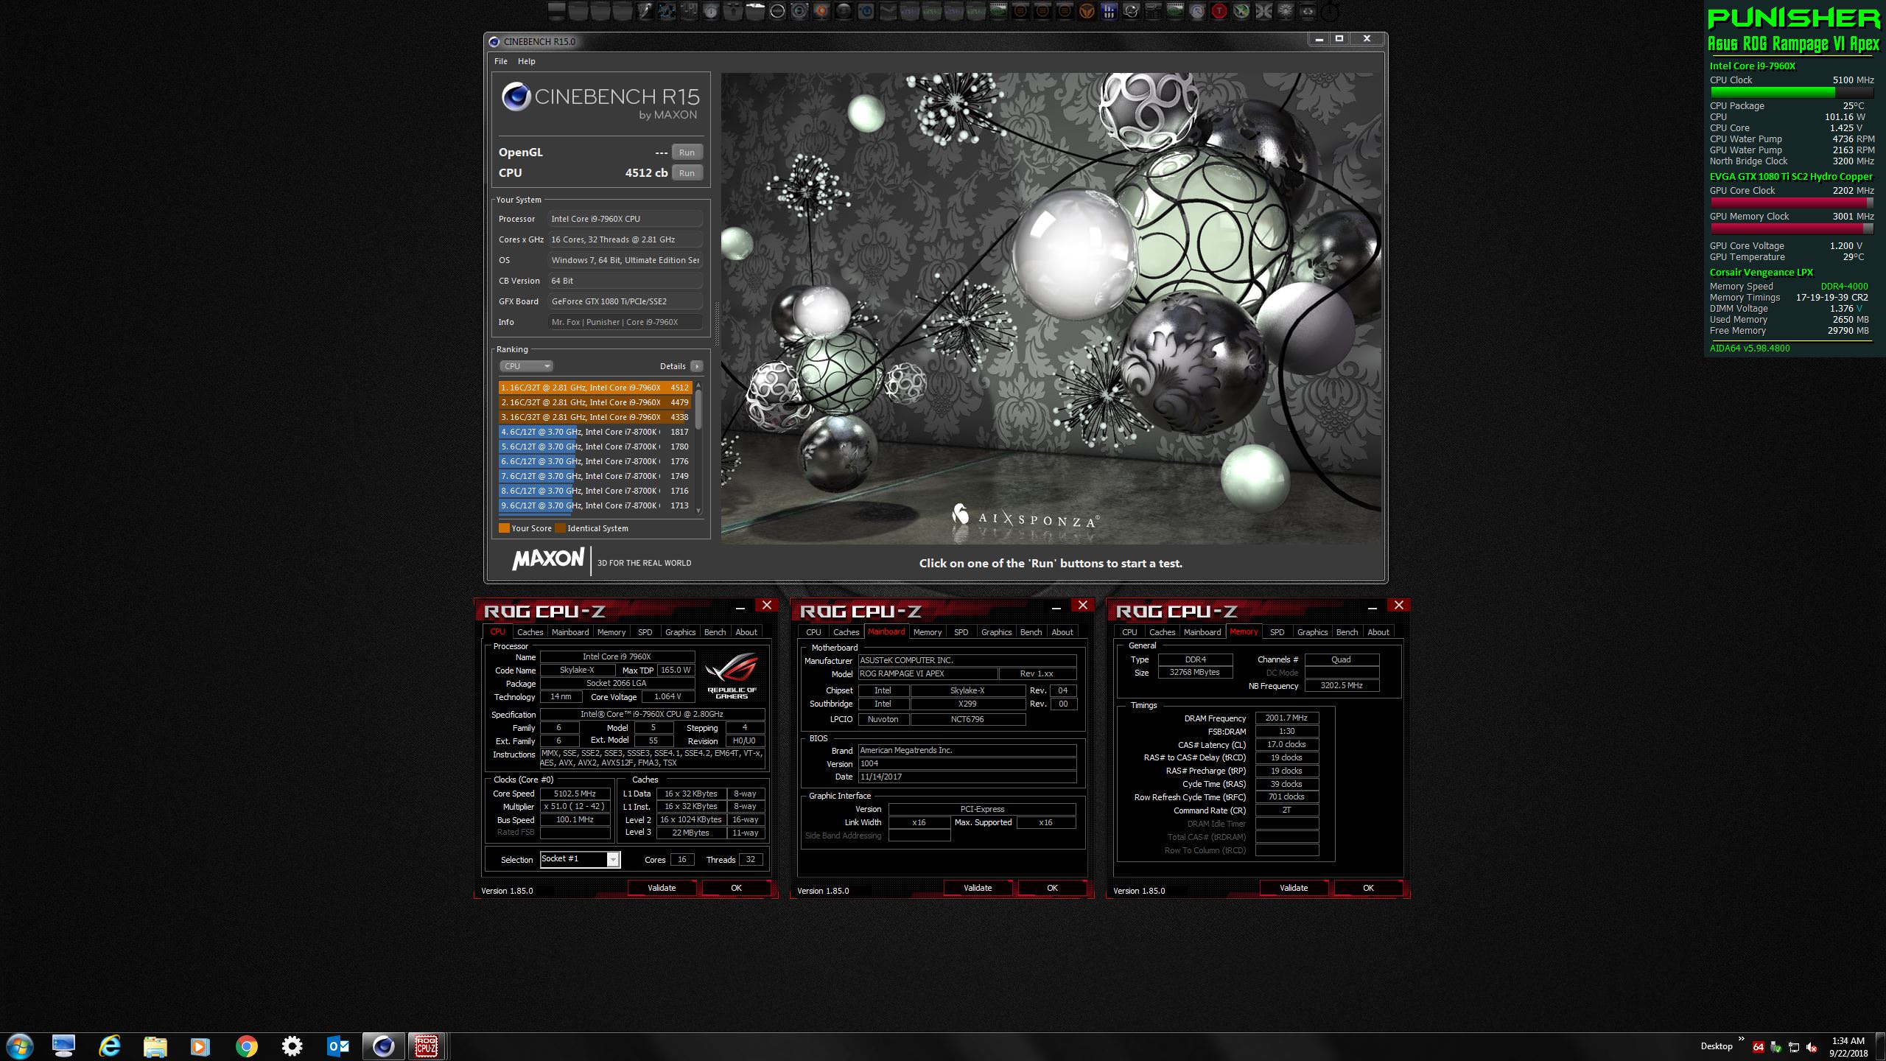The width and height of the screenshot is (1886, 1061).
Task: Click Safely Remove Hardware tray icon
Action: [x=1776, y=1047]
